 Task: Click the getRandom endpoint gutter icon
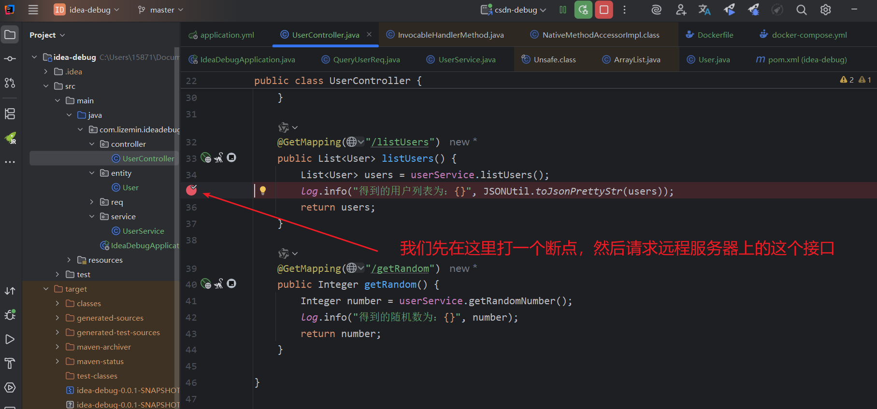coord(206,284)
